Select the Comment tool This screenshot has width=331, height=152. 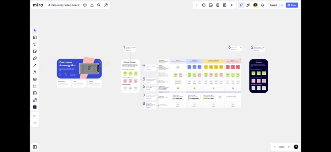[x=35, y=79]
